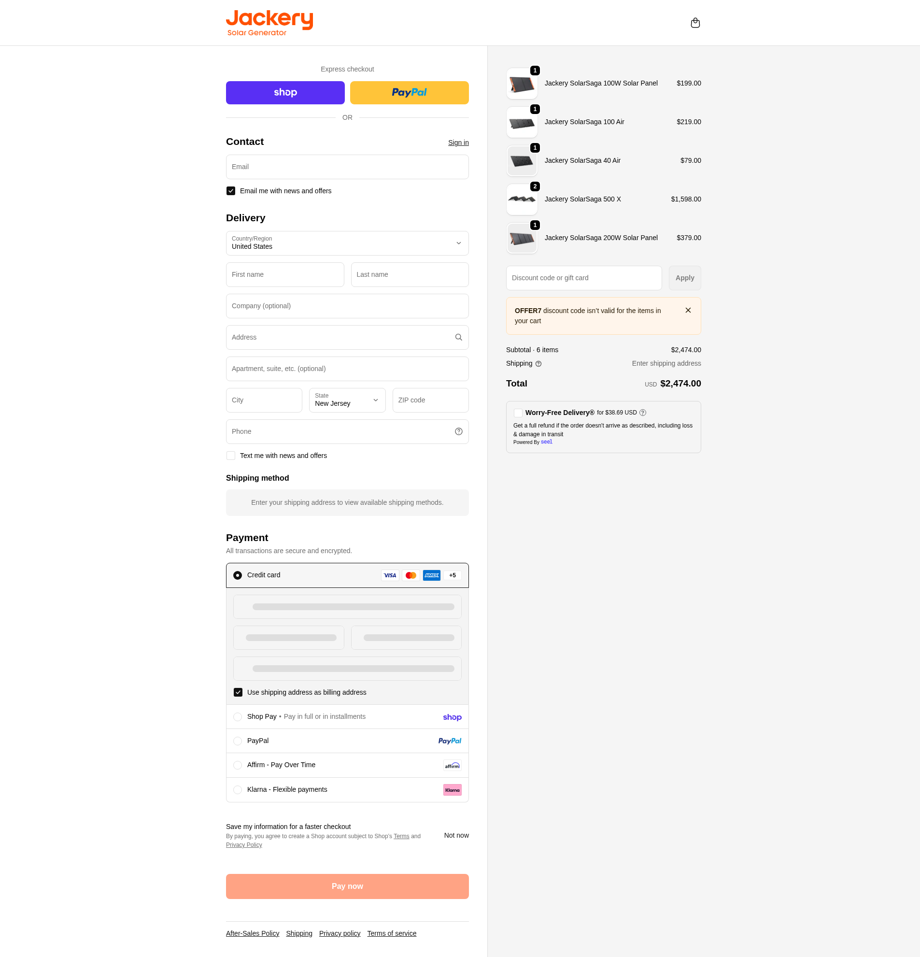Click the Jackery Solar Generator logo
The image size is (920, 957).
[269, 23]
